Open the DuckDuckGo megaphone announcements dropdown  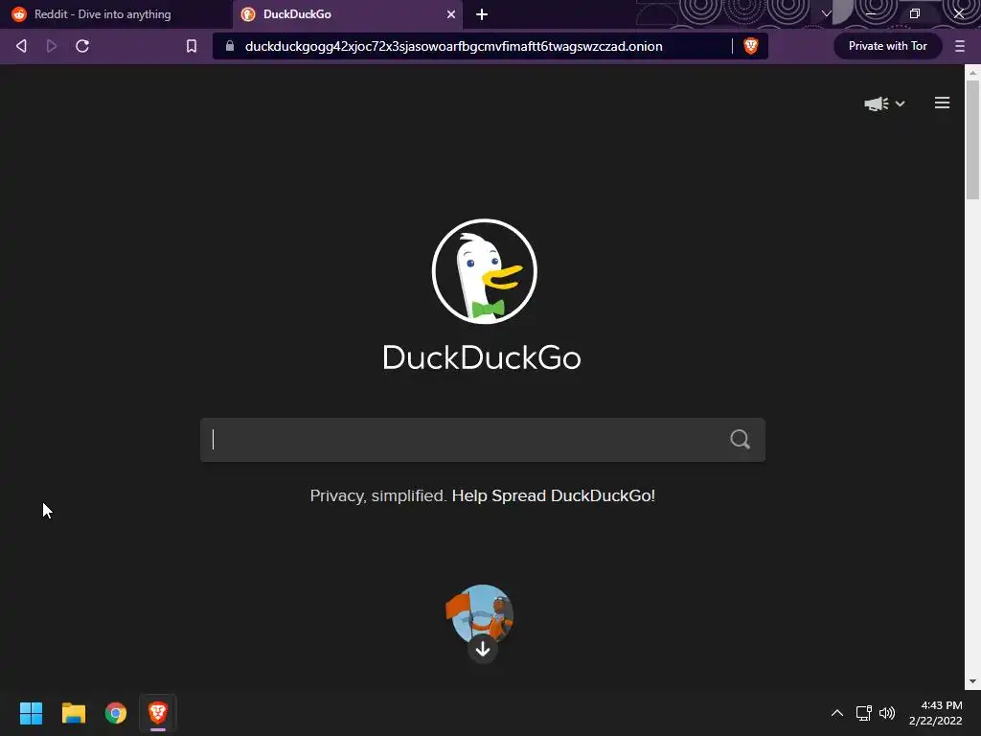(x=884, y=103)
